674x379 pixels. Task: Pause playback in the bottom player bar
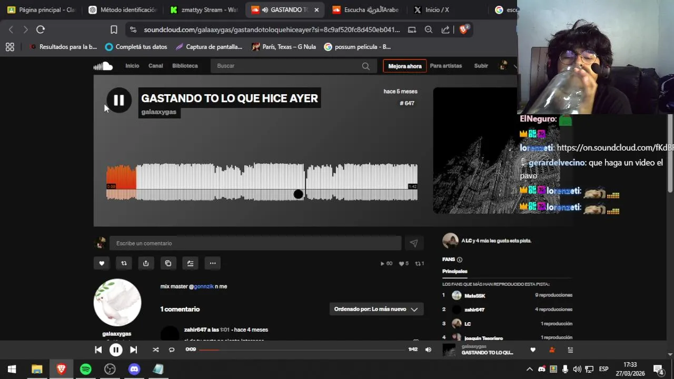116,350
